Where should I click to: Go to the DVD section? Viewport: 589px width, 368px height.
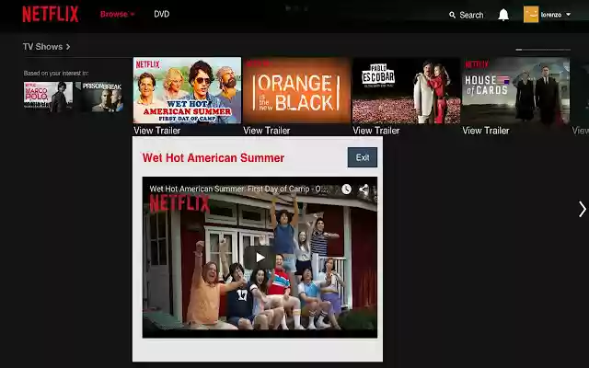162,15
